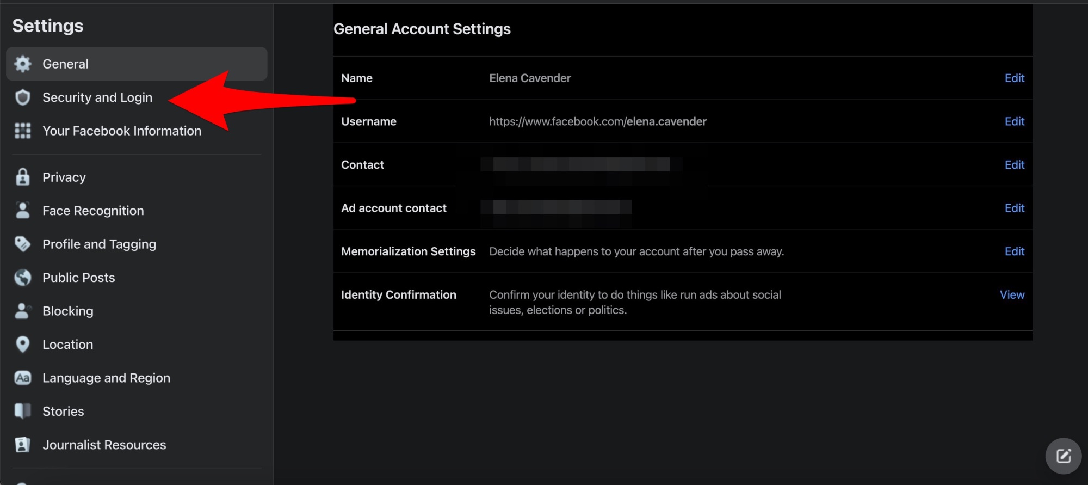Click the Public Posts globe icon
This screenshot has width=1088, height=485.
23,278
